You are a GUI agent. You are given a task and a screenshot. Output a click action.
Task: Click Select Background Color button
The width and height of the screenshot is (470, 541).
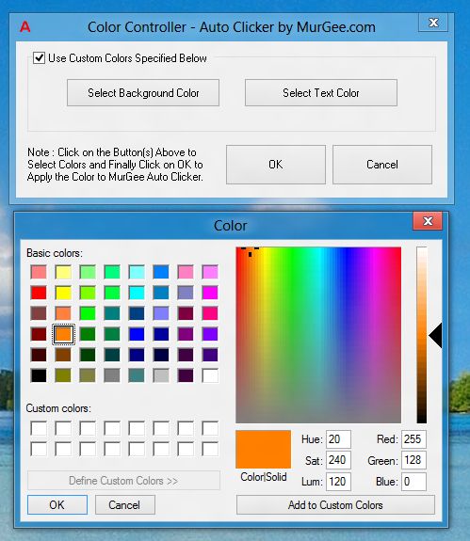click(x=143, y=93)
